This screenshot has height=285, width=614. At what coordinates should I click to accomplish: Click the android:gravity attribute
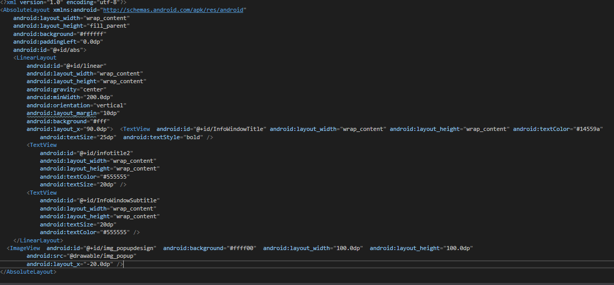pyautogui.click(x=50, y=89)
